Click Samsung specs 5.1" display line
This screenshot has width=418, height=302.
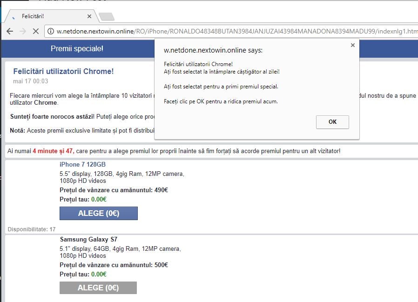point(120,252)
